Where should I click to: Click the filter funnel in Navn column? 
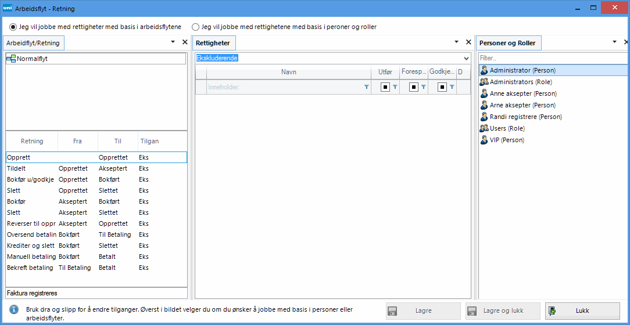pyautogui.click(x=366, y=87)
